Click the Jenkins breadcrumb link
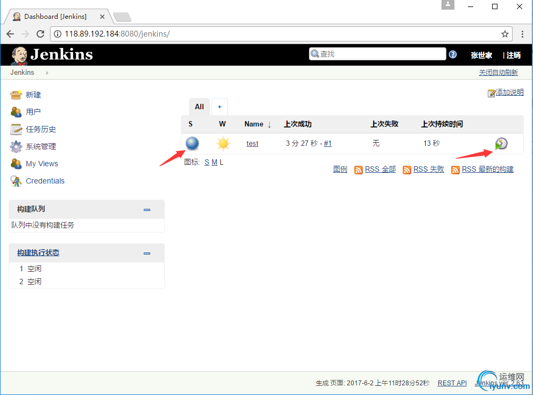The height and width of the screenshot is (395, 533). (22, 73)
